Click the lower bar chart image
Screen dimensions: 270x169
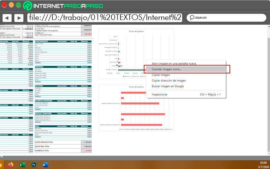pyautogui.click(x=136, y=107)
